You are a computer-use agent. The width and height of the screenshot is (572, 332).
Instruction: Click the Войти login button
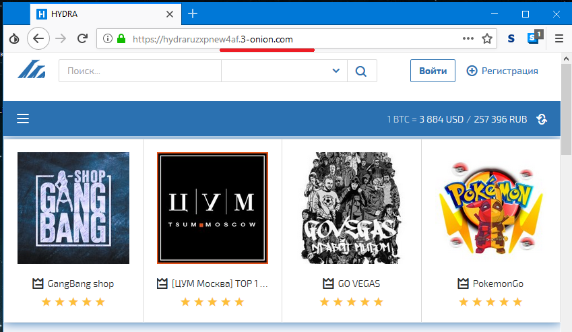coord(433,71)
